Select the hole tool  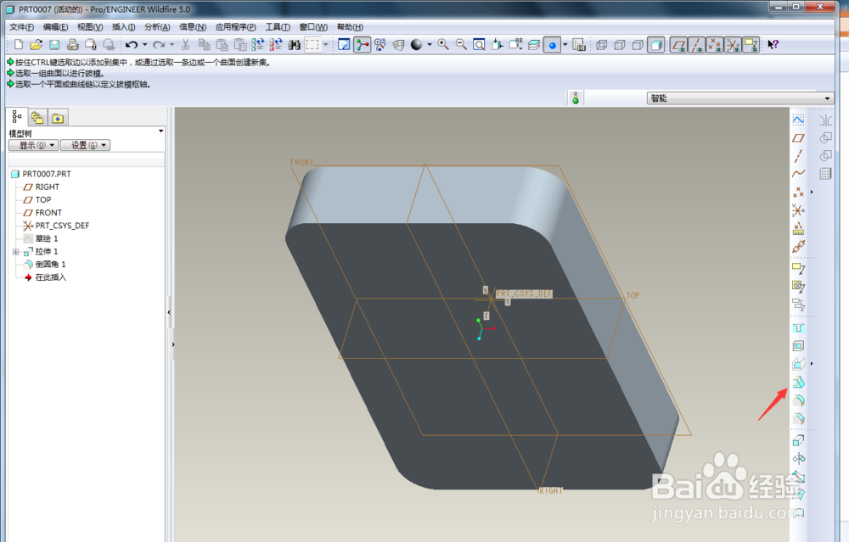[x=798, y=327]
